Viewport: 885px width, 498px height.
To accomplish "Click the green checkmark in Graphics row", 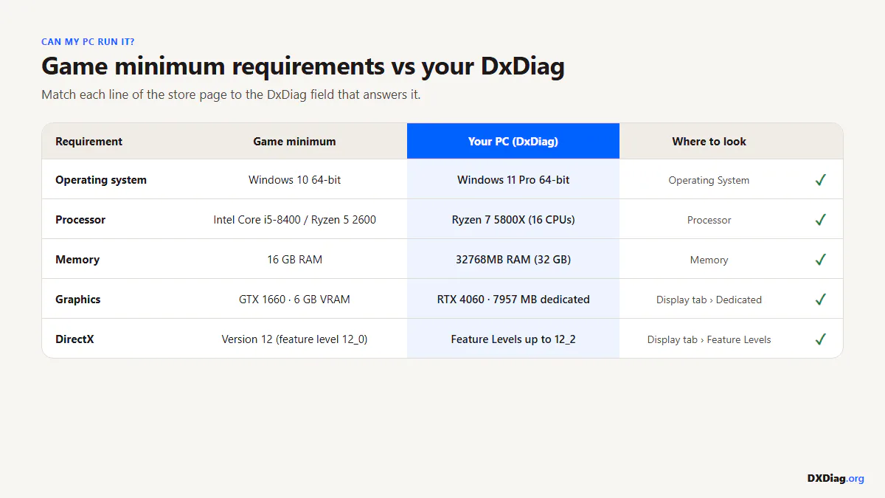I will [x=820, y=300].
